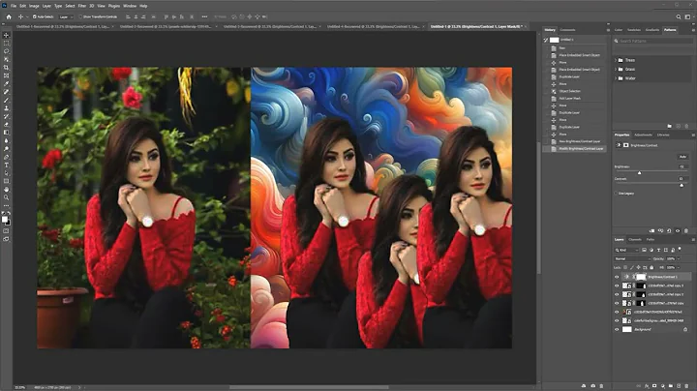This screenshot has width=697, height=391.
Task: Open the Window menu
Action: pos(130,6)
